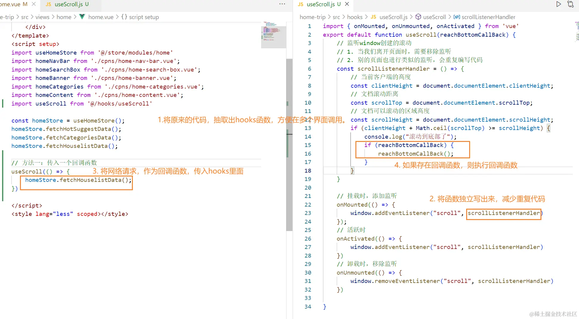The image size is (579, 319).
Task: Click the 'const scrollListenerHandler' declaration on line 6
Action: [x=401, y=69]
